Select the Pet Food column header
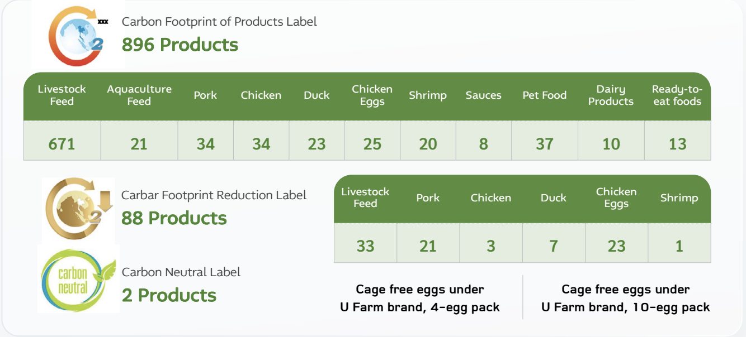The width and height of the screenshot is (746, 337). coord(544,95)
